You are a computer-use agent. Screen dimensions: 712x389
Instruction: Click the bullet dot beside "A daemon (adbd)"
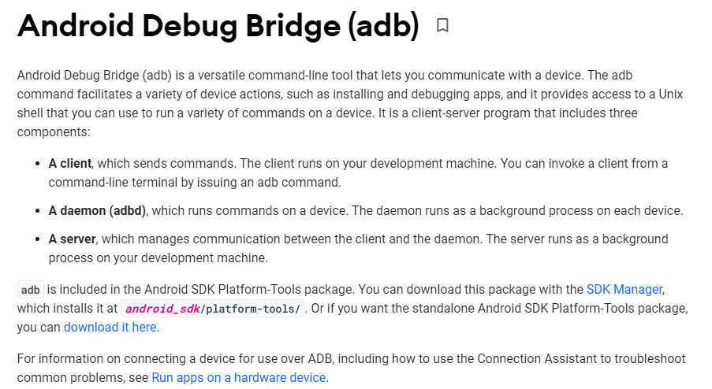pyautogui.click(x=39, y=211)
